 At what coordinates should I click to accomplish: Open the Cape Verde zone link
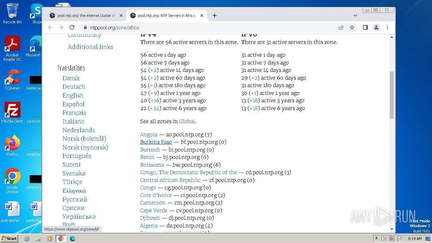[154, 211]
